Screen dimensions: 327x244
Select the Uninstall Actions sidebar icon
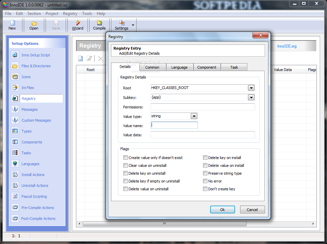(15, 185)
